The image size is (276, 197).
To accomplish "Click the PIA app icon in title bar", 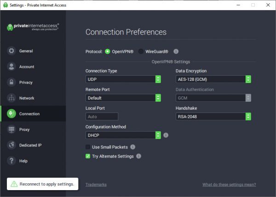I will pyautogui.click(x=6, y=5).
